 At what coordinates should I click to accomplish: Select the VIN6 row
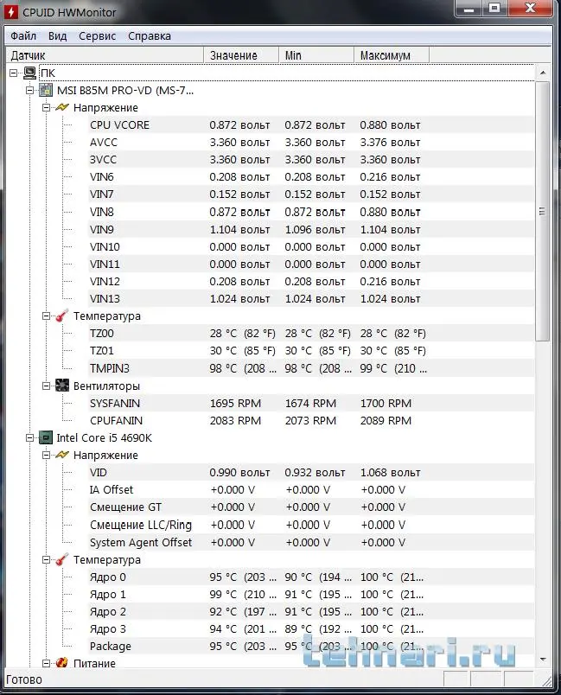click(310, 177)
